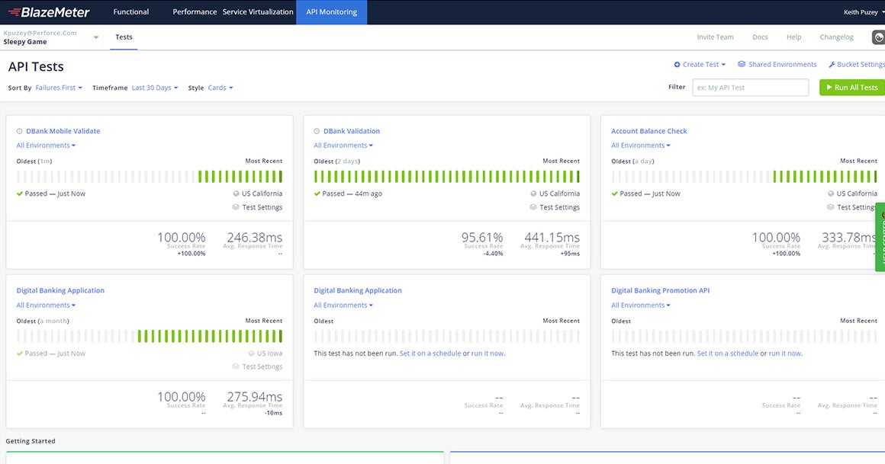
Task: Select the API Monitoring tab
Action: tap(331, 12)
